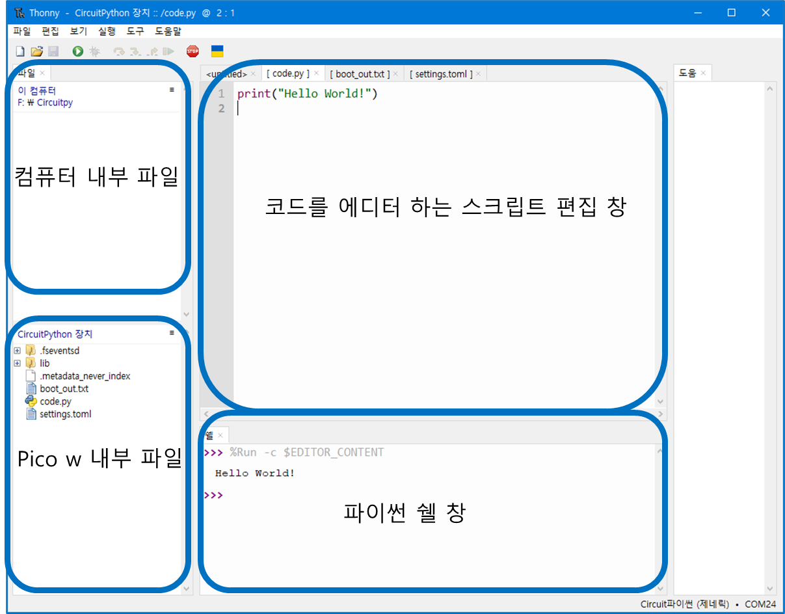Click the Thonny icon in title bar
785x614 pixels.
click(x=20, y=12)
